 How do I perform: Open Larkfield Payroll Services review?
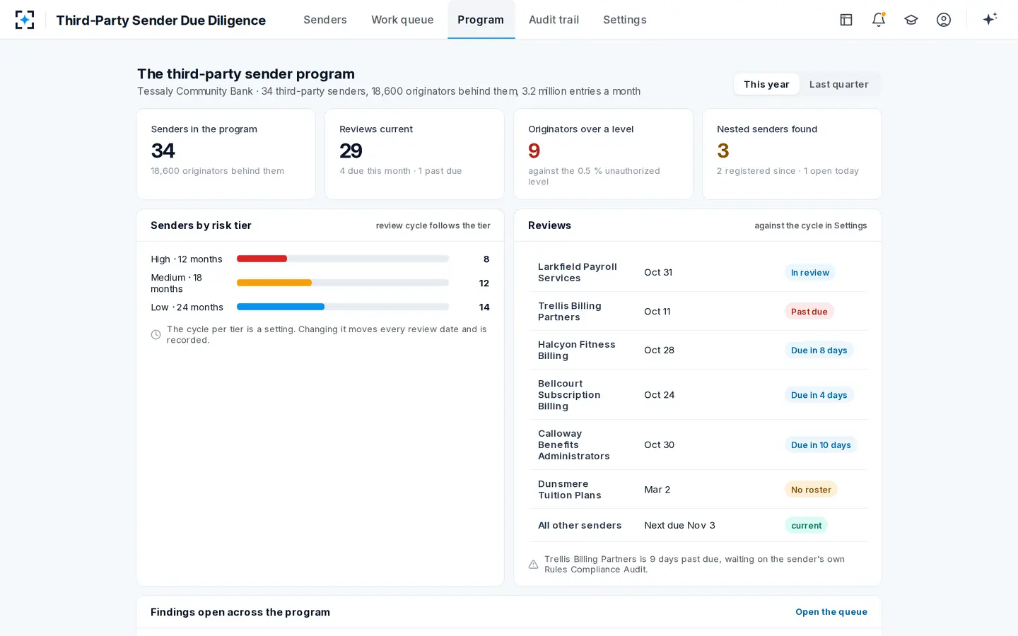[698, 272]
